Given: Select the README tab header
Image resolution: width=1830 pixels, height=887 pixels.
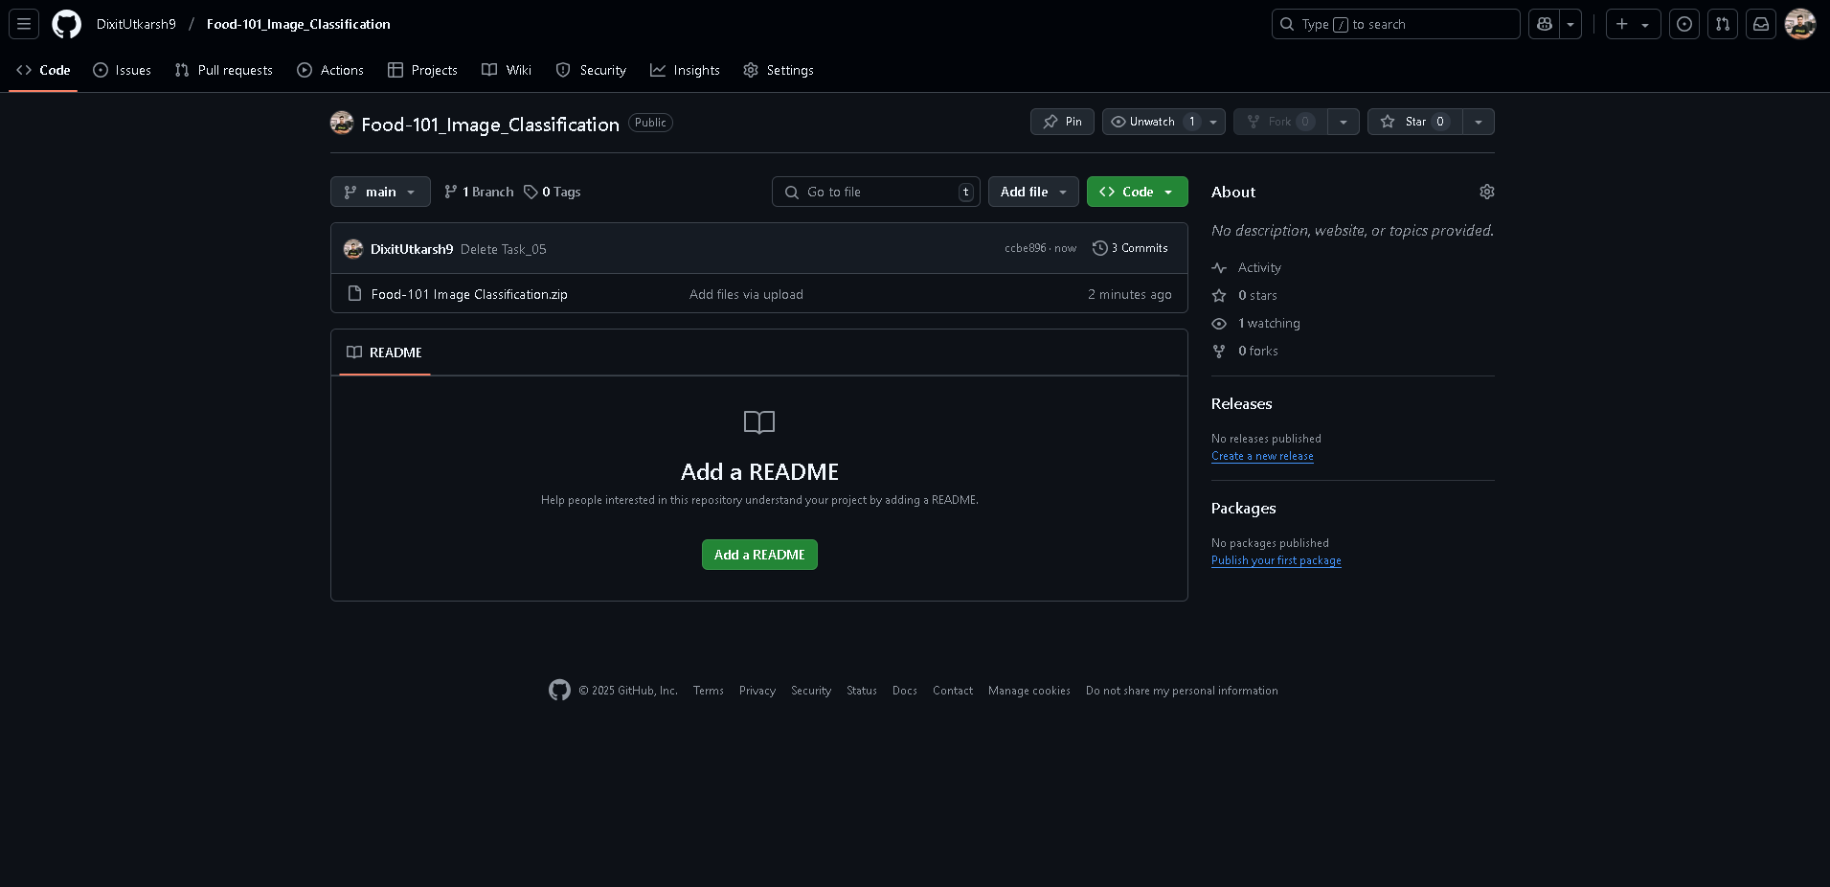Looking at the screenshot, I should pos(384,353).
